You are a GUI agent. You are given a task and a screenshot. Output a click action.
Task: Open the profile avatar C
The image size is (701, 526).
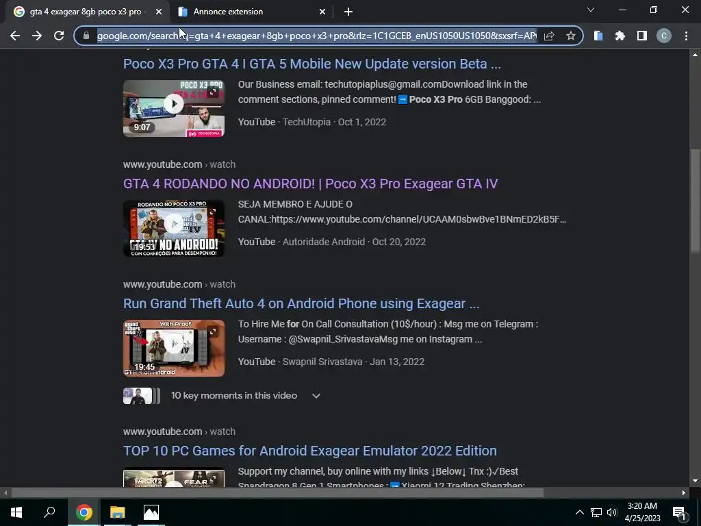click(664, 36)
